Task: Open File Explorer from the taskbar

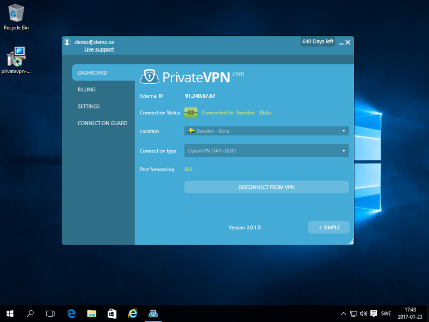Action: 91,313
